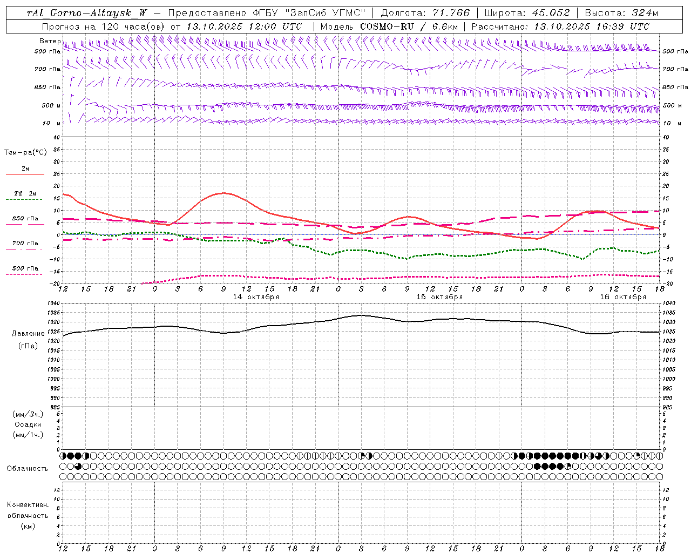This screenshot has height=553, width=691.
Task: Click the 16 октября date label
Action: point(623,296)
